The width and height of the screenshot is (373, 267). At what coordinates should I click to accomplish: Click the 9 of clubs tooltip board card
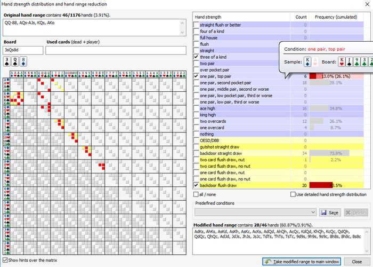[357, 62]
